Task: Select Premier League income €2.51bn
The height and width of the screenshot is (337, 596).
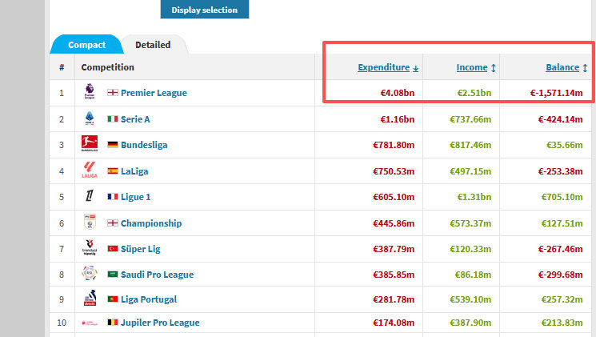Action: pos(474,93)
